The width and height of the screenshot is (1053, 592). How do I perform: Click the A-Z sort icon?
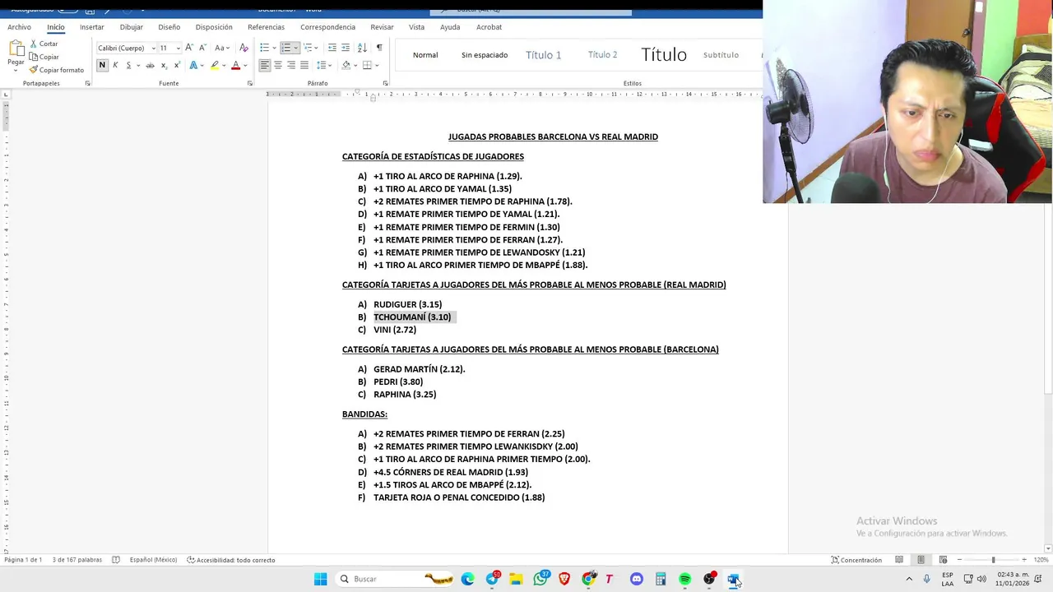[x=362, y=48]
